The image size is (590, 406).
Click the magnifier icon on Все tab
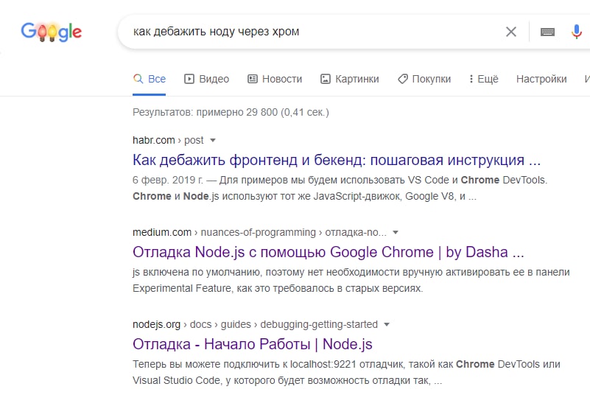[138, 79]
